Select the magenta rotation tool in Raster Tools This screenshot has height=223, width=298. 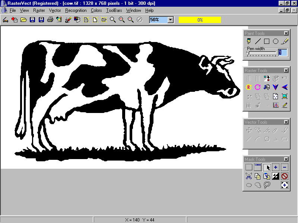point(257,87)
